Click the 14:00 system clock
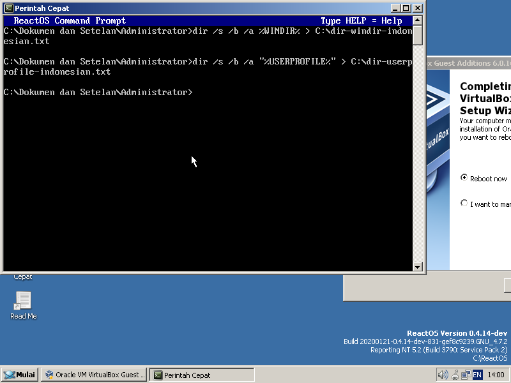 click(x=496, y=375)
